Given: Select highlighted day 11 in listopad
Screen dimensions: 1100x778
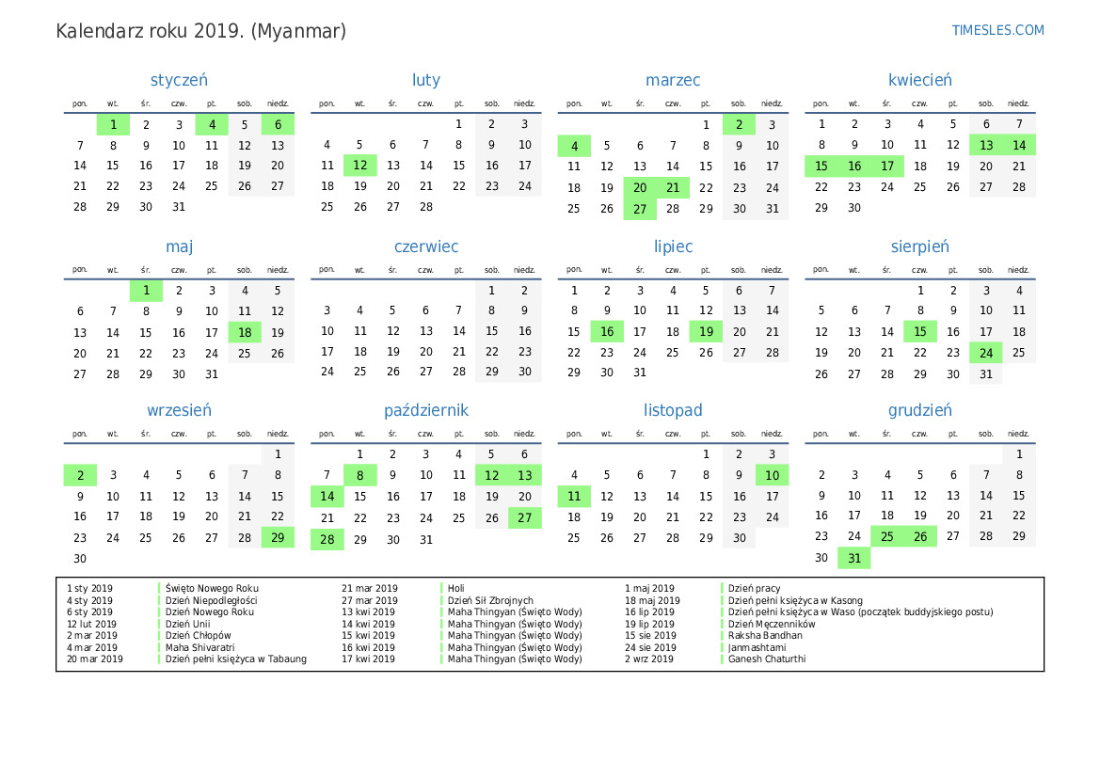Looking at the screenshot, I should (x=574, y=497).
